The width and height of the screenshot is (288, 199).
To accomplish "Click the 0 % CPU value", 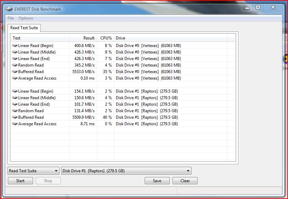I will pos(108,124).
